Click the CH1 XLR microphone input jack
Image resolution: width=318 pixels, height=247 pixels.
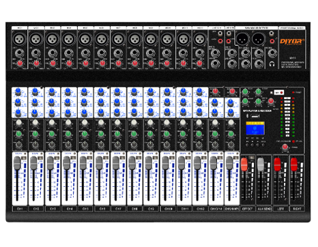tap(19, 39)
